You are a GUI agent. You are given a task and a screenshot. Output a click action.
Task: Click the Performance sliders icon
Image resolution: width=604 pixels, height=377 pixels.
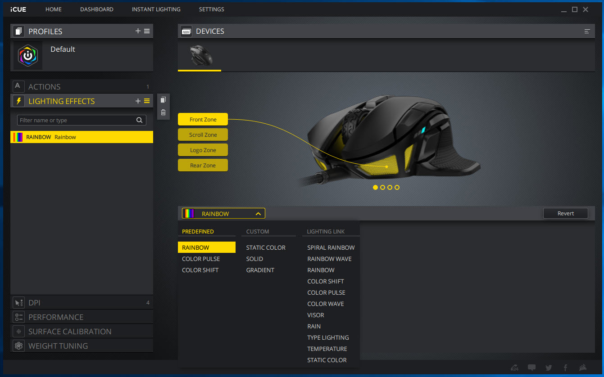pyautogui.click(x=18, y=317)
